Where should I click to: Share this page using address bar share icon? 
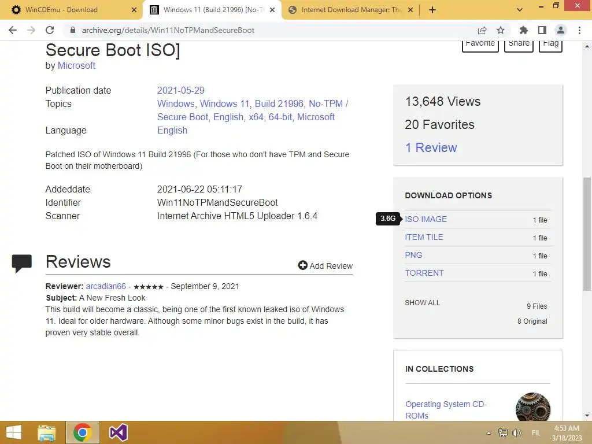[482, 30]
